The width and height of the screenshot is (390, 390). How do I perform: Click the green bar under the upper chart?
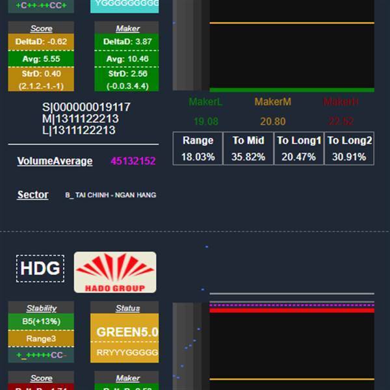click(x=292, y=90)
